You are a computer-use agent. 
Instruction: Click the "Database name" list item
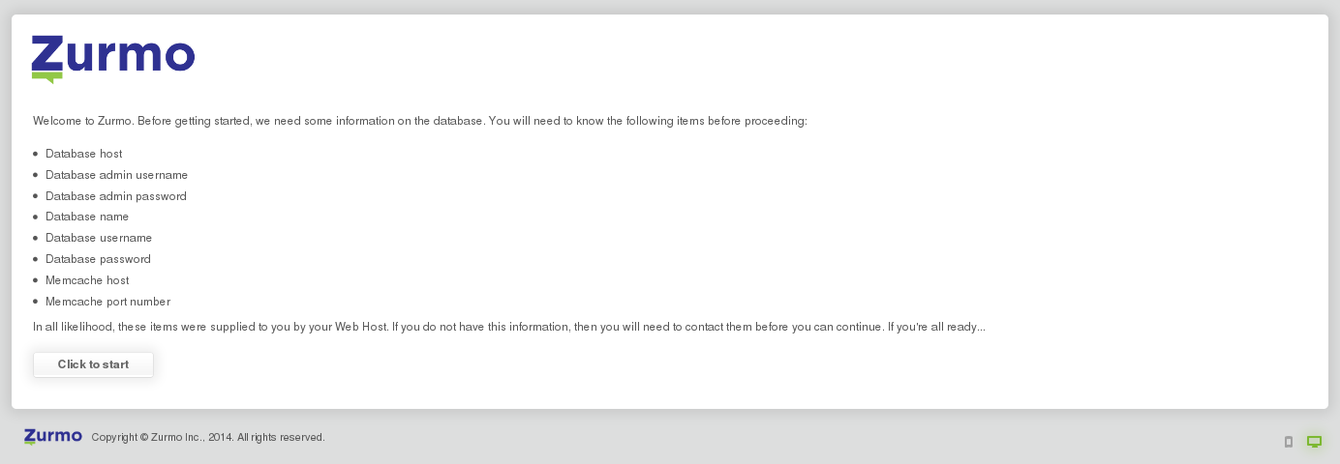tap(87, 217)
